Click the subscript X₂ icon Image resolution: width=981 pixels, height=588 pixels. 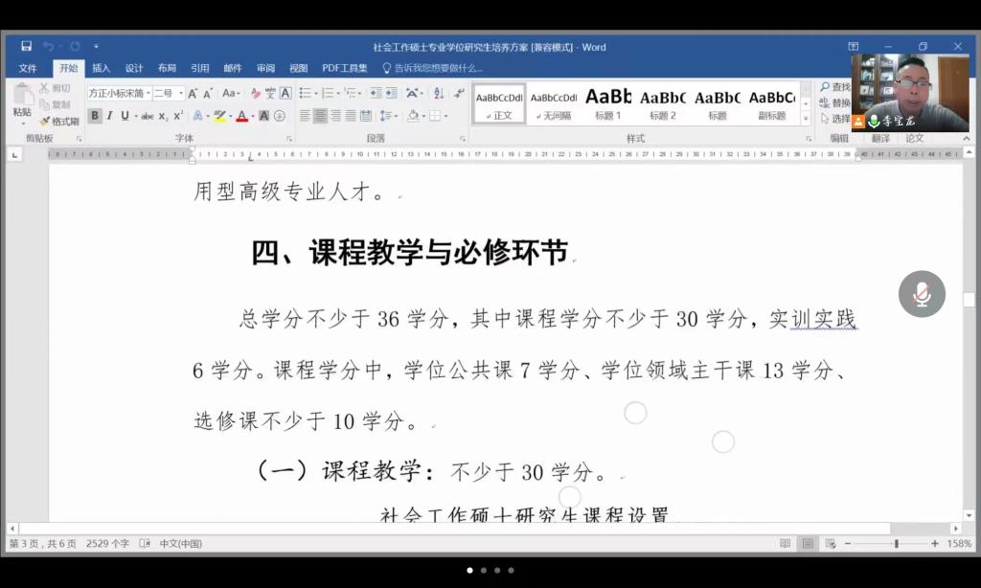(163, 116)
